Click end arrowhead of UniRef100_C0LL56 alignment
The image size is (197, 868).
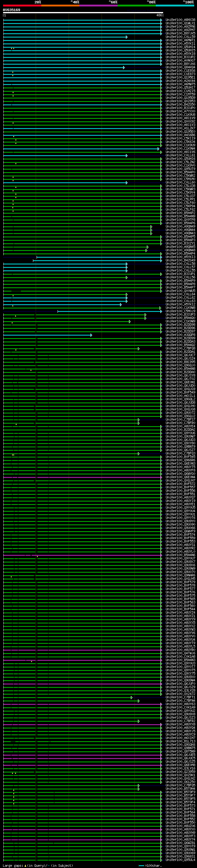tap(127, 278)
